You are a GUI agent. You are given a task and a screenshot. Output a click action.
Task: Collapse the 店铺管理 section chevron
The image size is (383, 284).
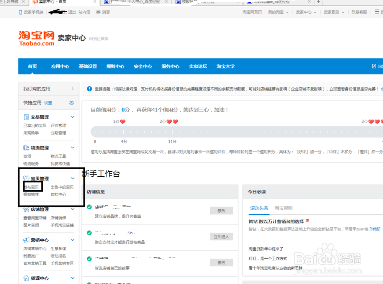(72, 209)
